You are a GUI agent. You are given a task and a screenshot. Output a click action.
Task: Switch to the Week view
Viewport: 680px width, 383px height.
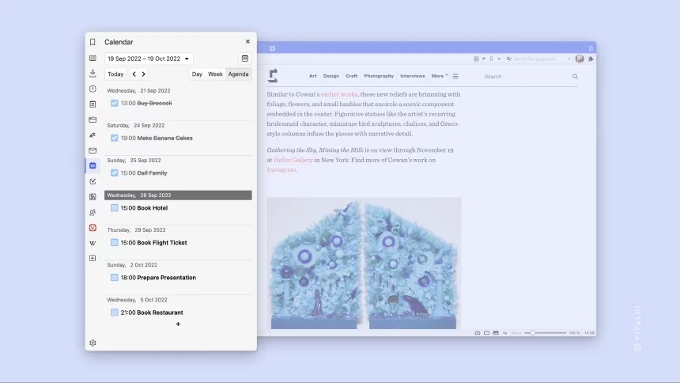215,74
